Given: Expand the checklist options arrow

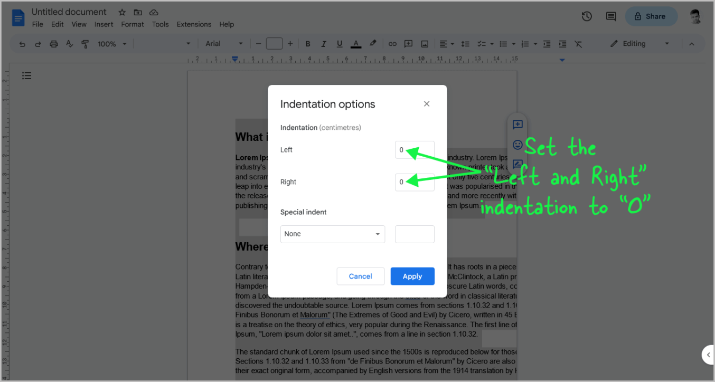Looking at the screenshot, I should (x=492, y=44).
